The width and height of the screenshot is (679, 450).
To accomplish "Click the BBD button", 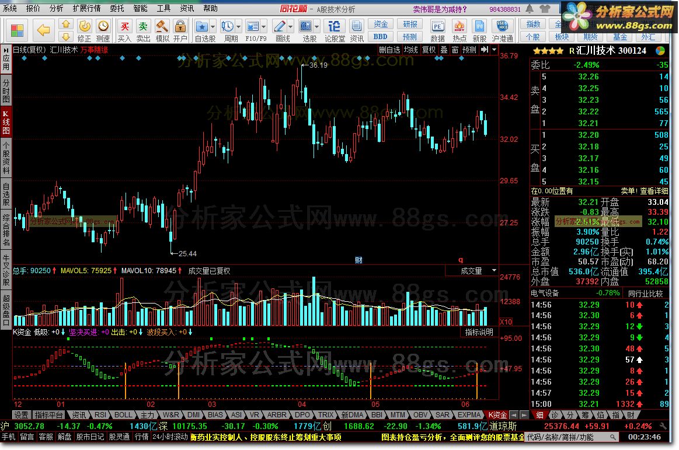I will click(x=381, y=37).
